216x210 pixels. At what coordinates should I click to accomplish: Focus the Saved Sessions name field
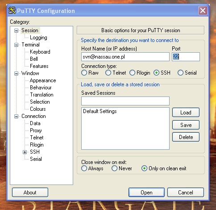[x=125, y=101]
